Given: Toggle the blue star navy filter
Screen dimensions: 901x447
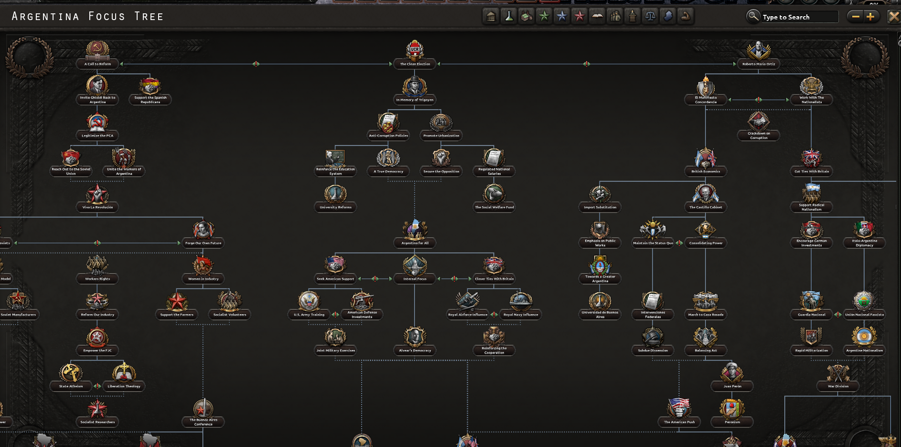Looking at the screenshot, I should coord(562,17).
